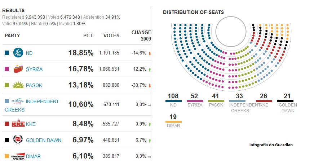Click the PASOK green sun logo

[x=18, y=85]
